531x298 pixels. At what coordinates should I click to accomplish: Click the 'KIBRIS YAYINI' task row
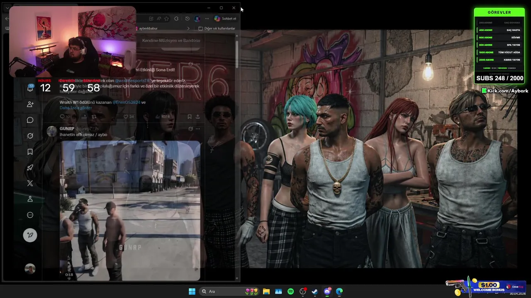(499, 60)
